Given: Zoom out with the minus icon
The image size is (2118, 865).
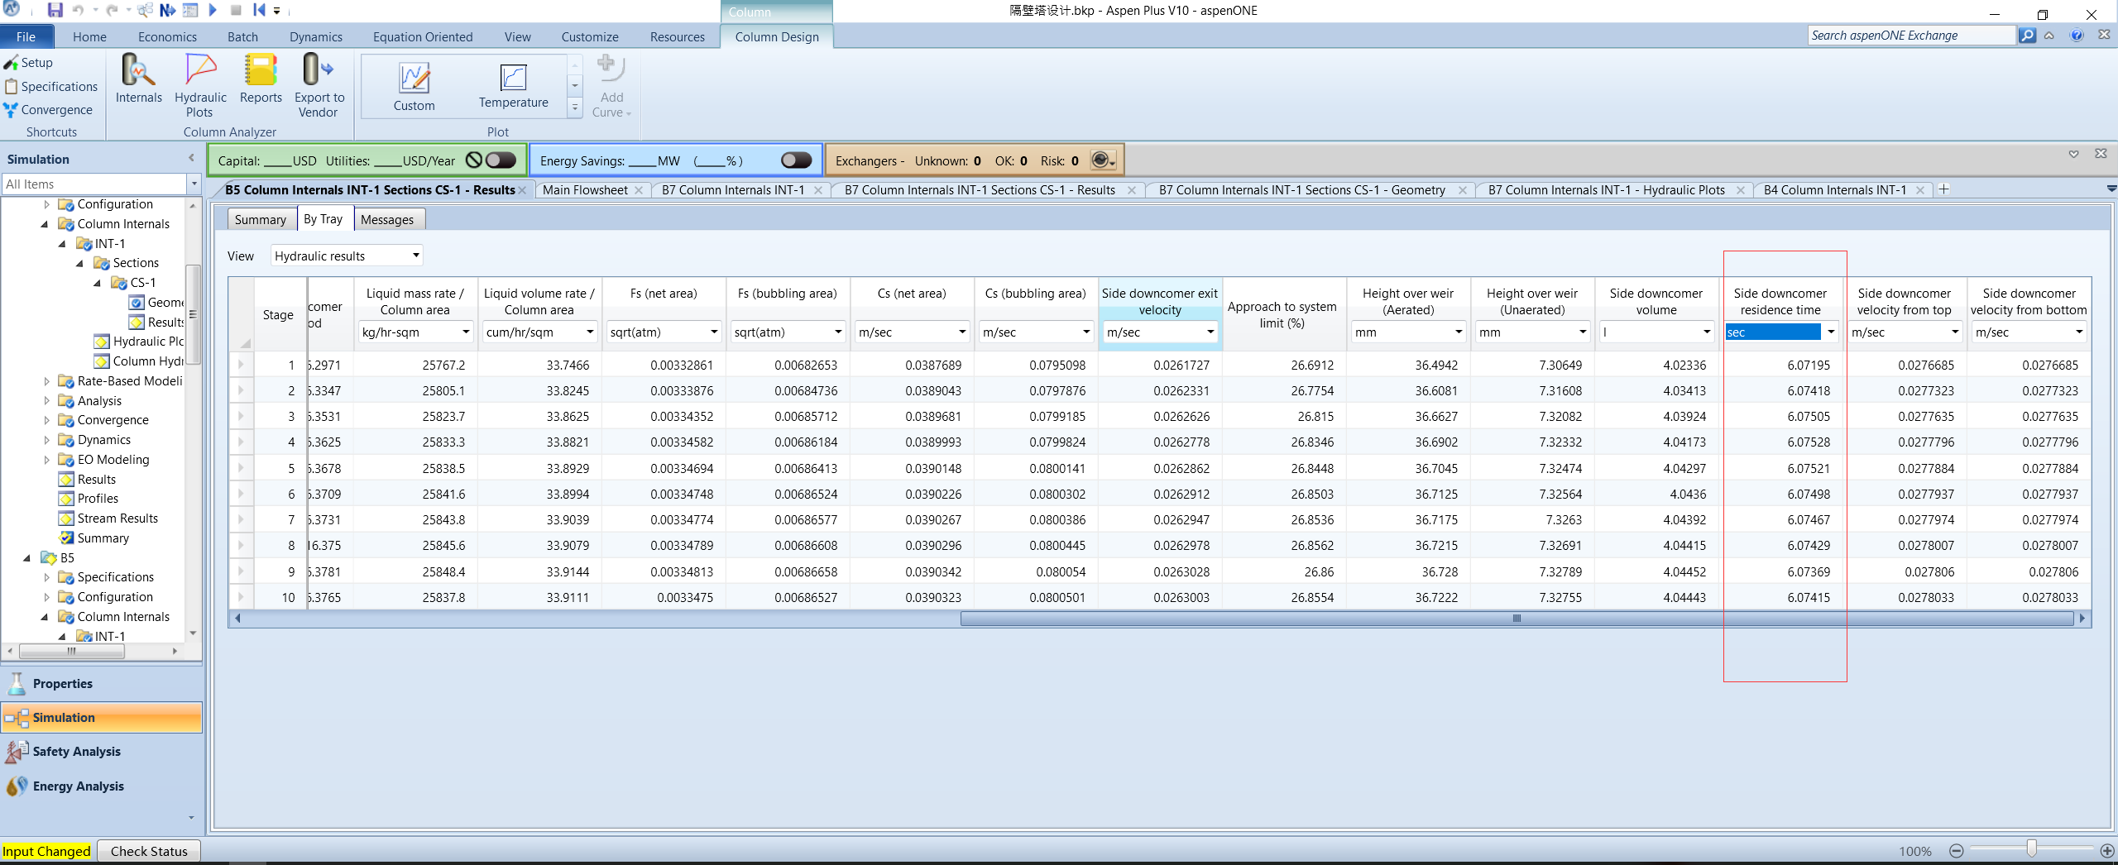Looking at the screenshot, I should click(1957, 851).
